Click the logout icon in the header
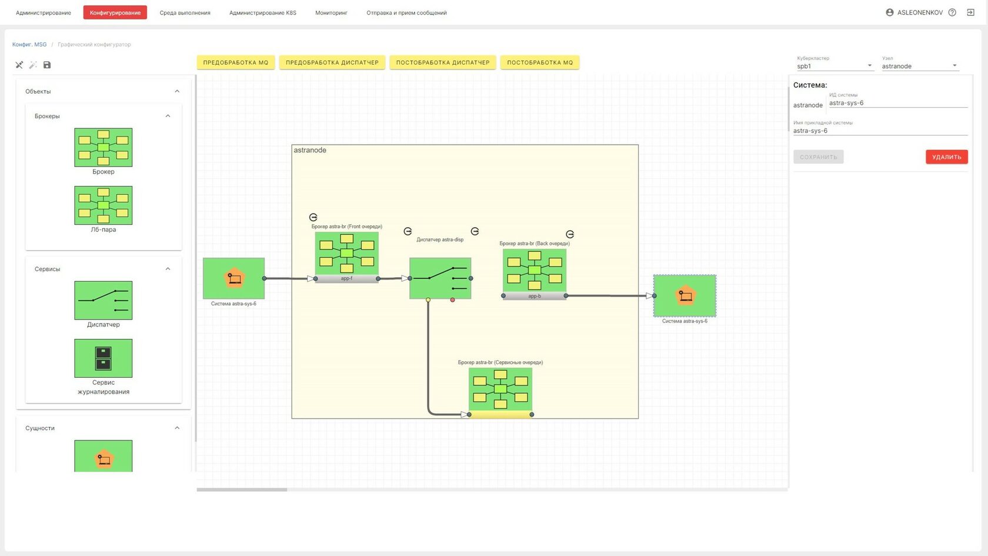 [970, 12]
